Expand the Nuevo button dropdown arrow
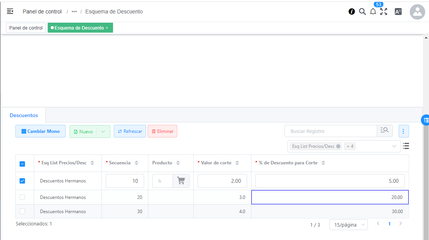Screen dimensions: 429x240 (x=103, y=131)
